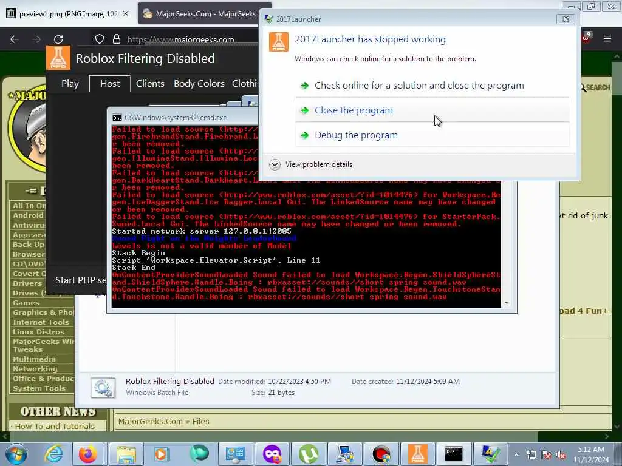Click the muted volume tray icon
The width and height of the screenshot is (622, 466).
point(561,455)
